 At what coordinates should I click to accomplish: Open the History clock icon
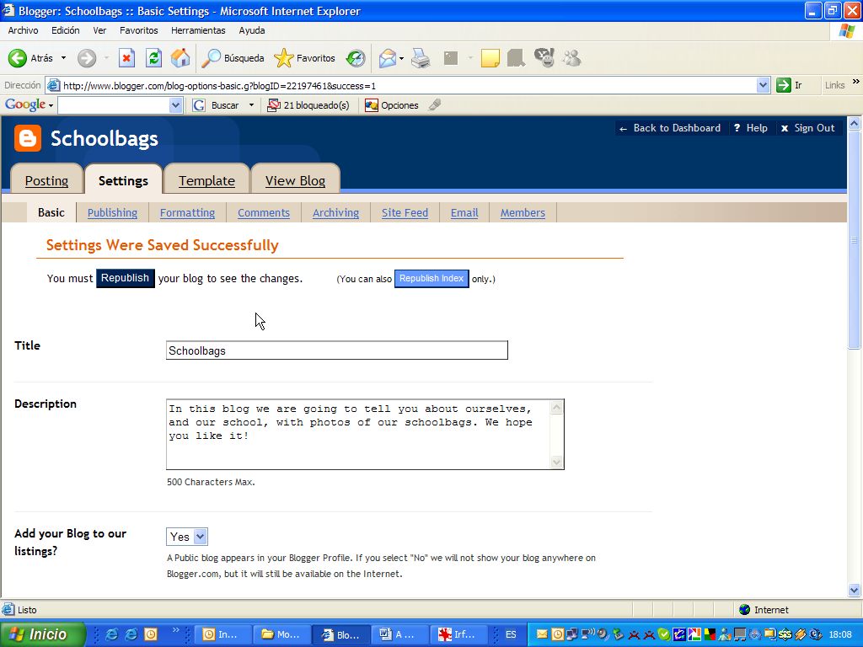click(x=356, y=58)
